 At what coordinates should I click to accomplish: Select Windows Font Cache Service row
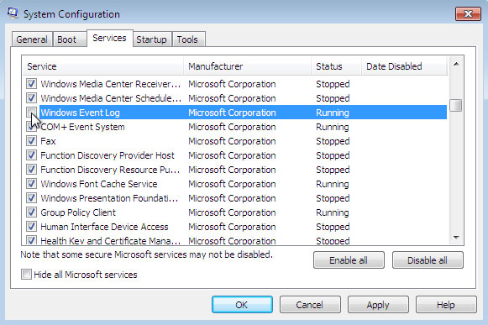[235, 184]
